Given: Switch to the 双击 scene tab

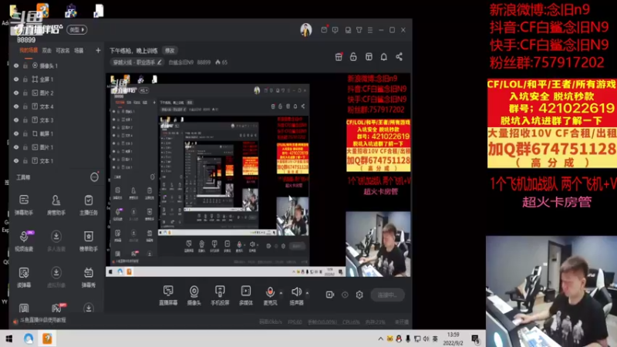Looking at the screenshot, I should coord(47,50).
